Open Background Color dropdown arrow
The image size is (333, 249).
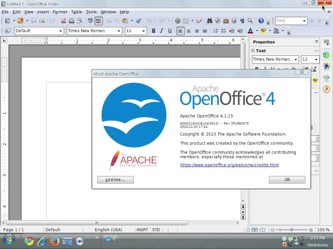[283, 31]
